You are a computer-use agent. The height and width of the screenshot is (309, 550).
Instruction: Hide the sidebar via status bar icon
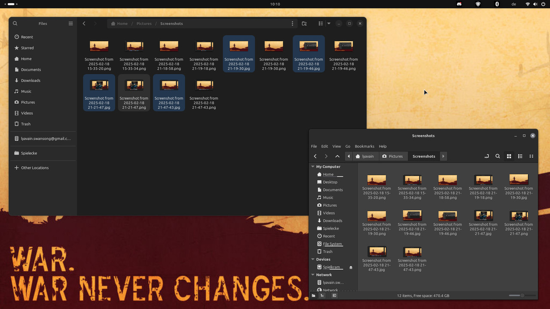click(x=334, y=295)
